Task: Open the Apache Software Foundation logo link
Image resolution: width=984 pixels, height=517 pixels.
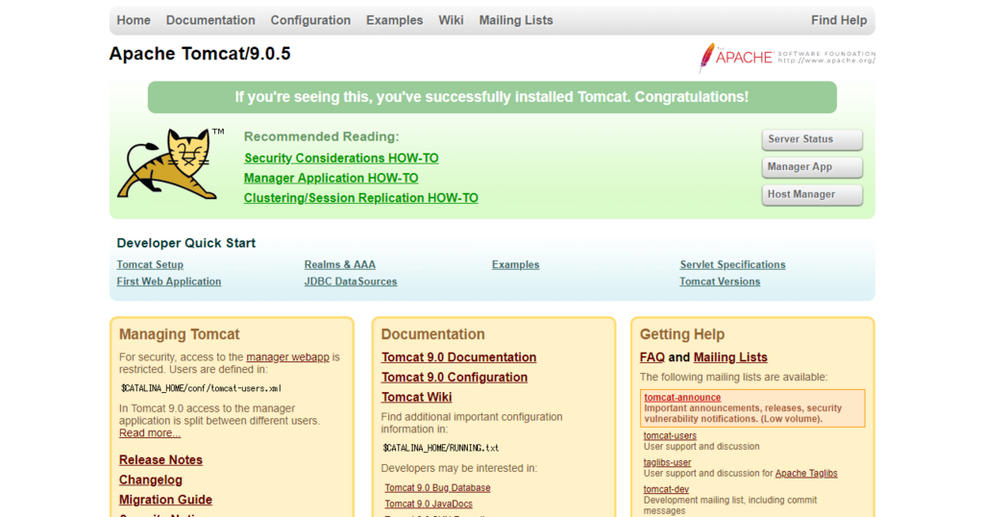Action: (787, 57)
